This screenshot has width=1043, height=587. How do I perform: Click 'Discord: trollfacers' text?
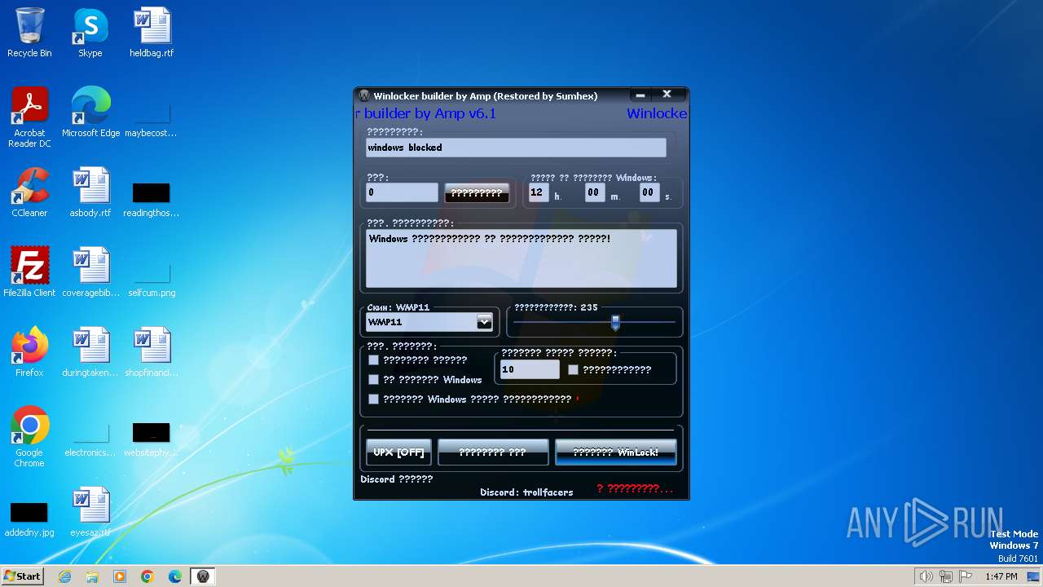[x=526, y=492]
